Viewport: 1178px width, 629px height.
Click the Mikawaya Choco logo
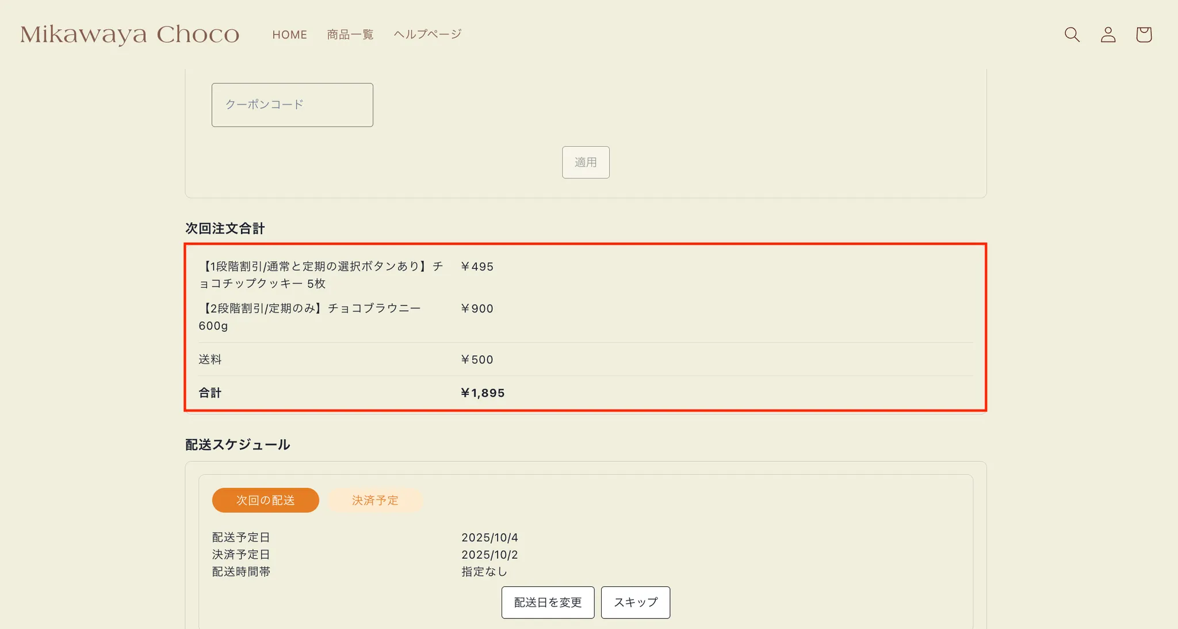pos(130,35)
